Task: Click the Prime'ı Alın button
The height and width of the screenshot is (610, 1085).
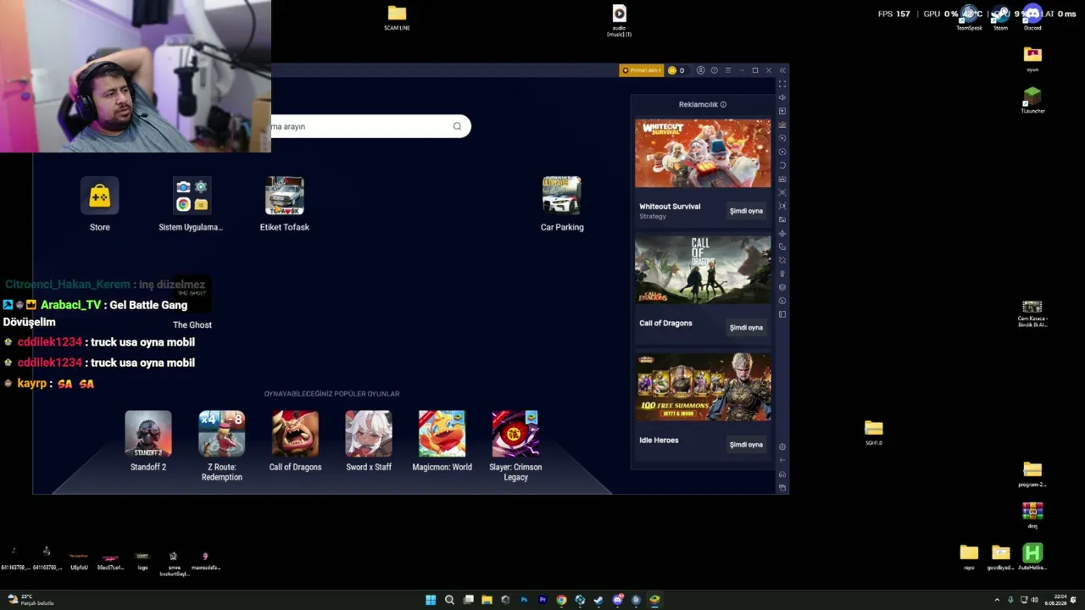Action: 641,70
